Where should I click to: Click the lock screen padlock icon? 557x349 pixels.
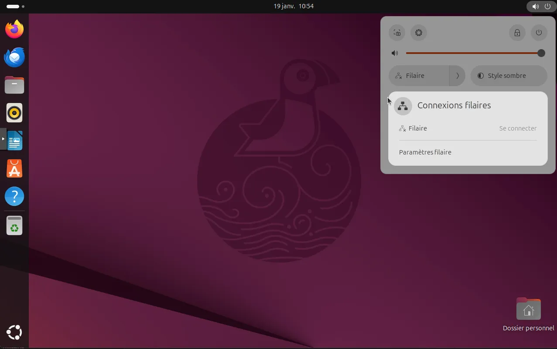tap(517, 33)
